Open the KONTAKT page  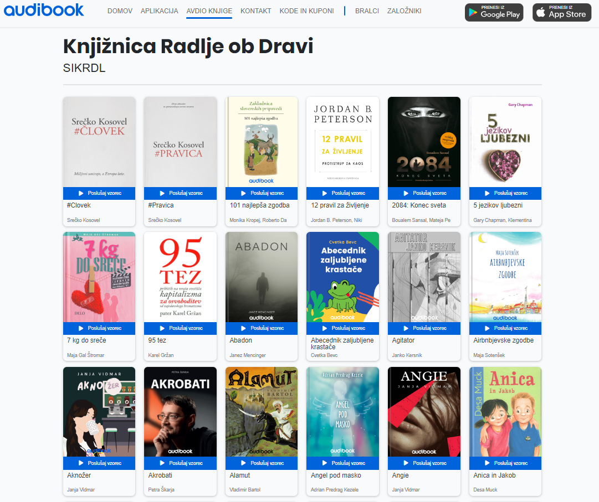click(x=256, y=11)
